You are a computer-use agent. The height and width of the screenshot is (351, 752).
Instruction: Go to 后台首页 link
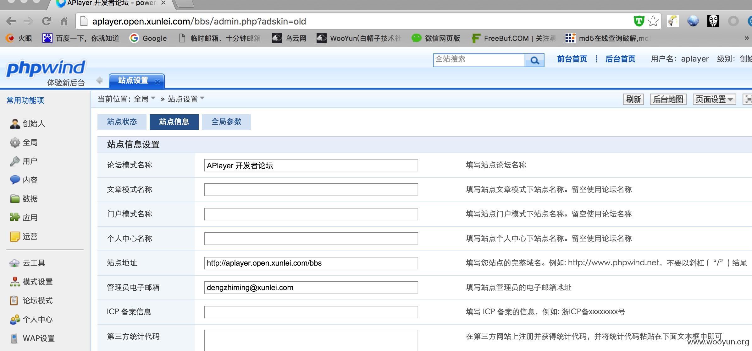click(621, 59)
